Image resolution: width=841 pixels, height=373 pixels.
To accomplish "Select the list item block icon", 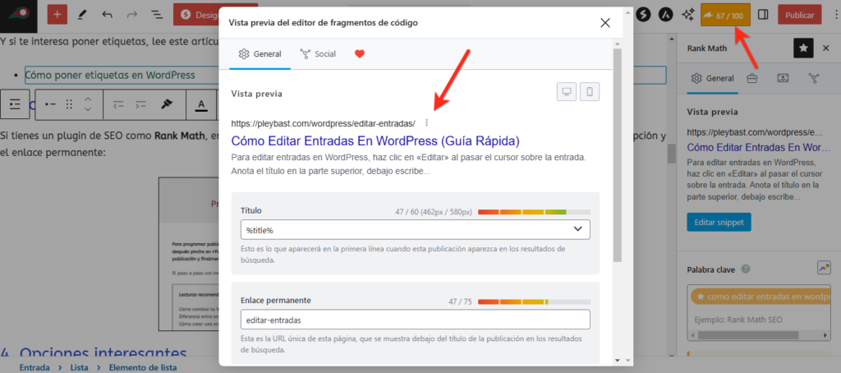I will tap(50, 104).
